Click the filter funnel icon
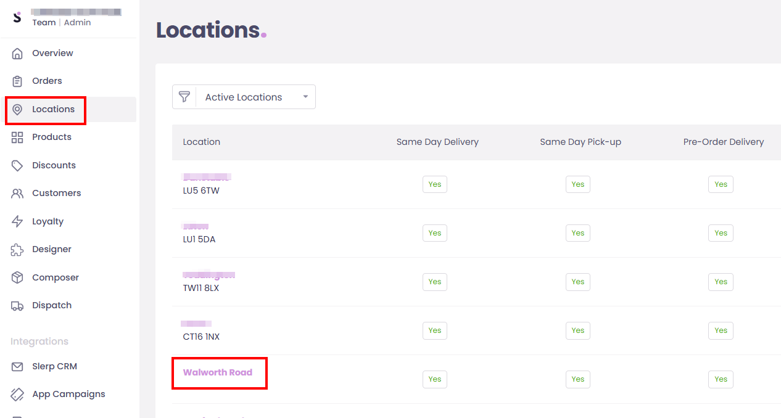 [184, 97]
